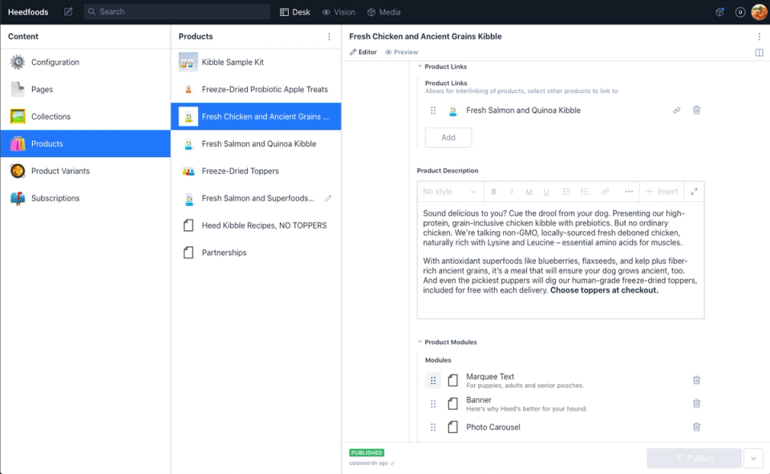Open the No style text dropdown
770x474 pixels.
tap(449, 192)
